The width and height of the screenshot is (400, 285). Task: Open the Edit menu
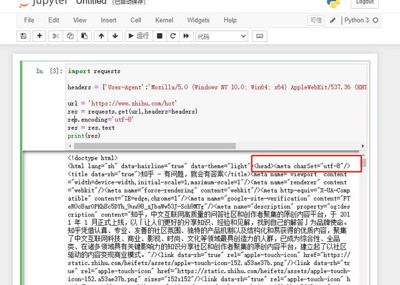pos(54,20)
